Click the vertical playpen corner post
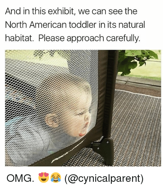The width and height of the screenshot is (163, 188). pyautogui.click(x=110, y=94)
